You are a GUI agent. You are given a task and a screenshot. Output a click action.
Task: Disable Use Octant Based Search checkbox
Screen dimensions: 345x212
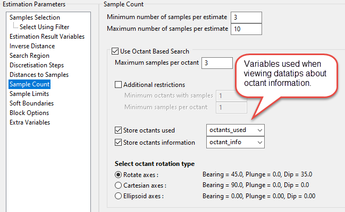[115, 52]
